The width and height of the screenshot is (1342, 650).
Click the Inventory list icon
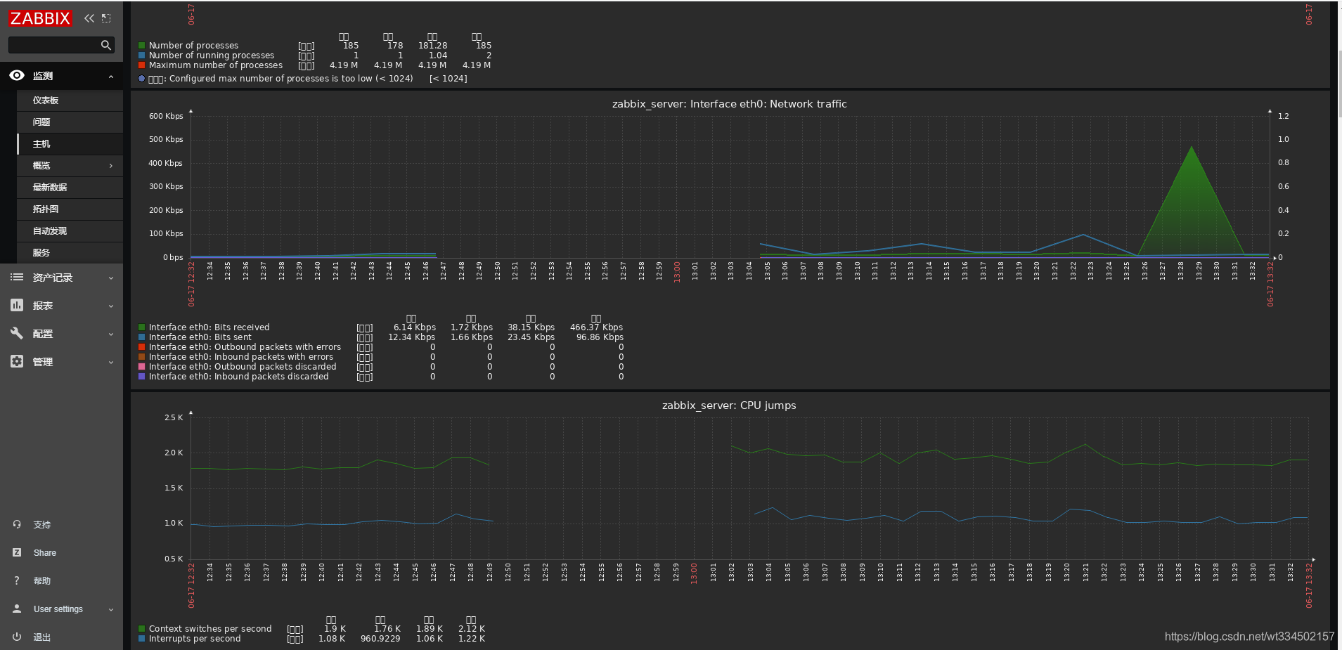click(17, 278)
